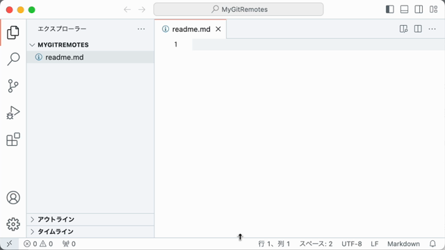
Task: Open problems panel via errors and warnings count
Action: [38, 244]
